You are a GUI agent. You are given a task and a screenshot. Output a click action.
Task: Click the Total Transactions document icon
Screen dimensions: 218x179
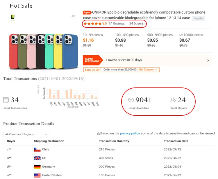(6, 100)
